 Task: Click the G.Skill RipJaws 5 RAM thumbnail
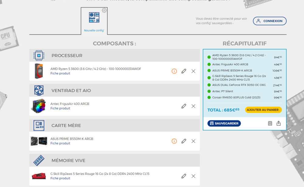point(39,176)
